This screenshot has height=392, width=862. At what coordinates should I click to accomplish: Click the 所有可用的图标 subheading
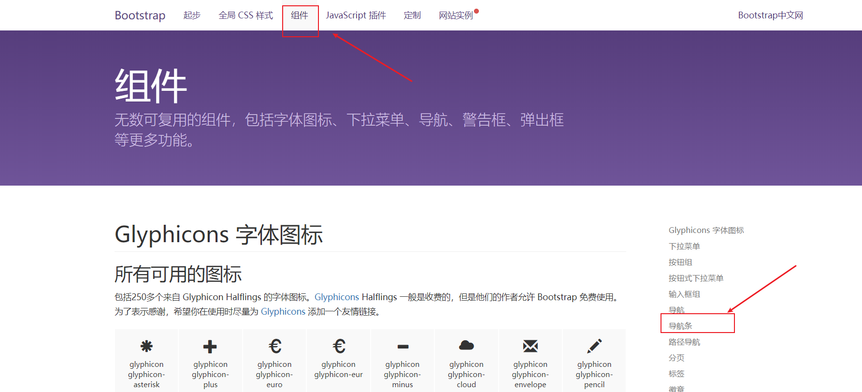click(178, 274)
